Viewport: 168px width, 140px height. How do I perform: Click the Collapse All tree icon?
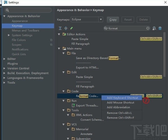coord(66,28)
